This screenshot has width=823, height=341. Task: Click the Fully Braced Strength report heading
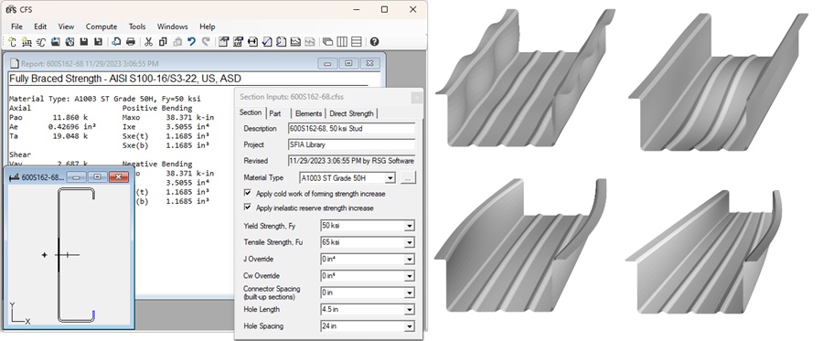click(125, 79)
